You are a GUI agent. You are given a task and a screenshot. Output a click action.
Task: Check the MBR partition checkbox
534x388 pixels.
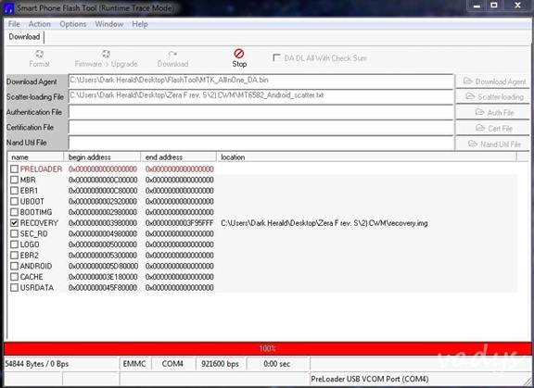14,180
